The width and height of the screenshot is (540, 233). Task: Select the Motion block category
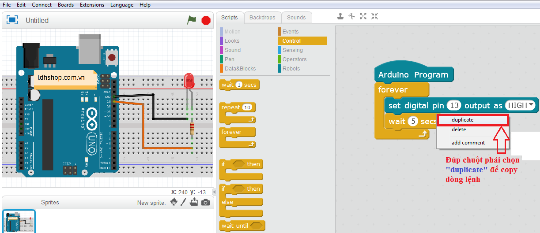233,32
